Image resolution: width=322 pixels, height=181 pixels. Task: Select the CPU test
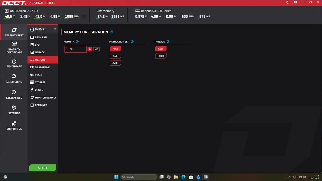(x=43, y=45)
